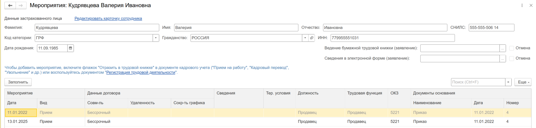Clear the search field with X icon

[x=508, y=82]
